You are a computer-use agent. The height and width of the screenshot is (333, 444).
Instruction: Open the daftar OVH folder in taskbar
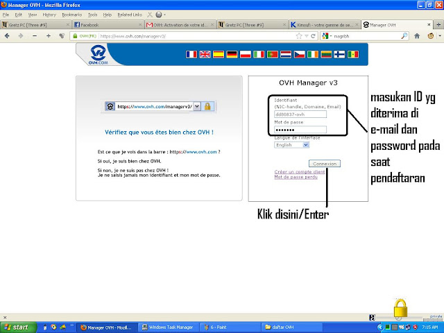click(x=291, y=327)
